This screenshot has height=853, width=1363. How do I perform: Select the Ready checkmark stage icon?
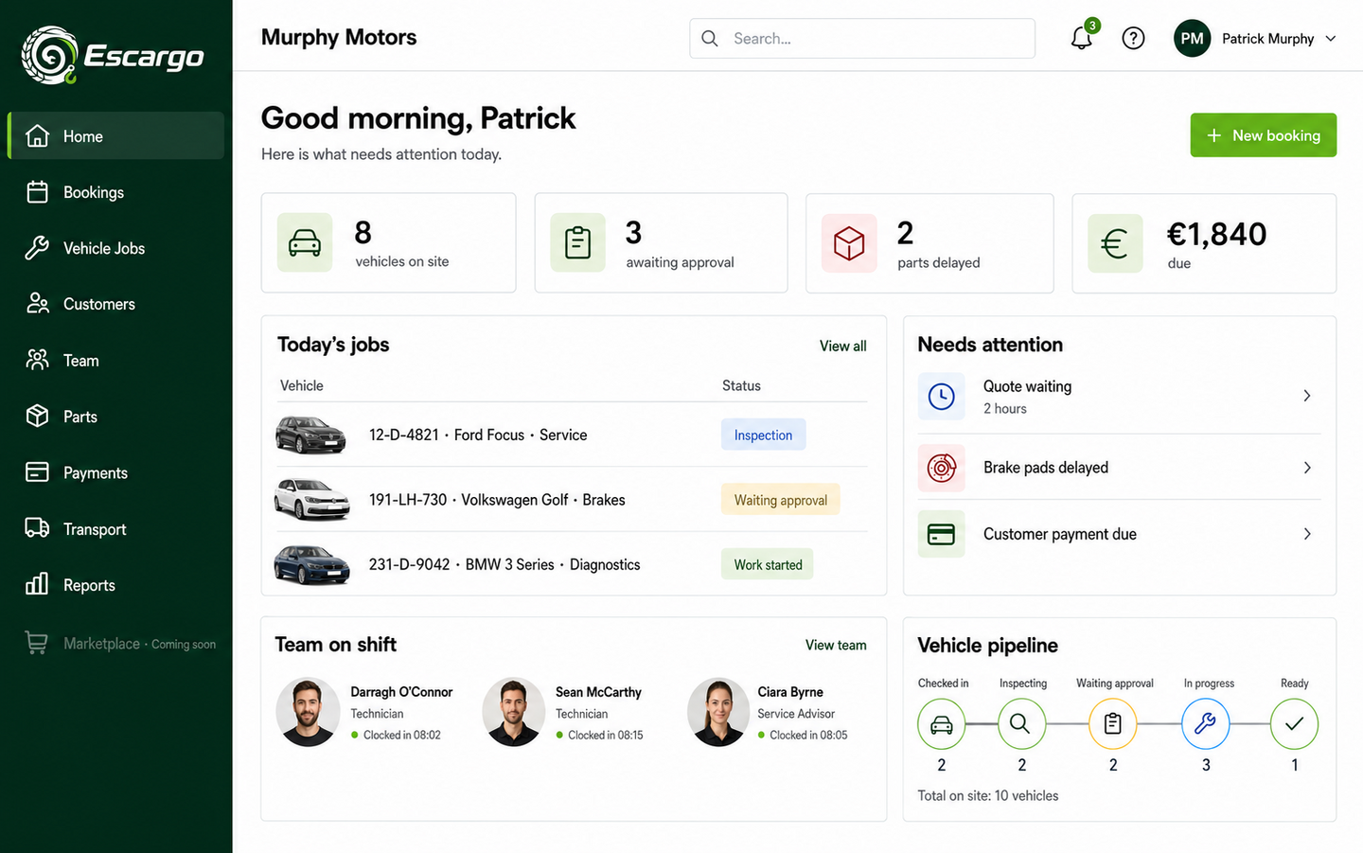click(x=1294, y=724)
